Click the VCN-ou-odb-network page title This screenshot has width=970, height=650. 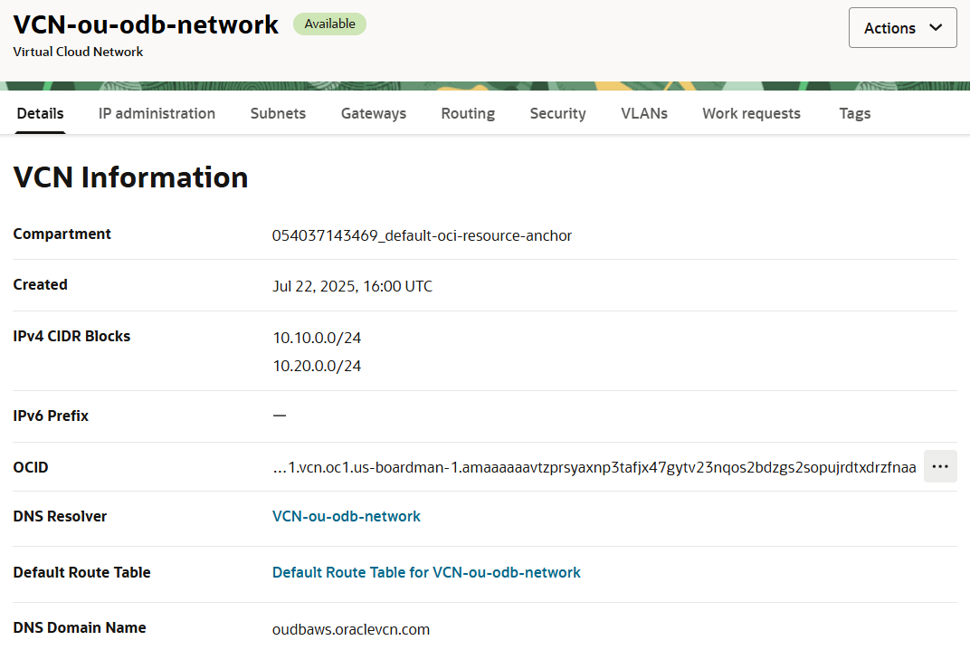click(x=146, y=24)
